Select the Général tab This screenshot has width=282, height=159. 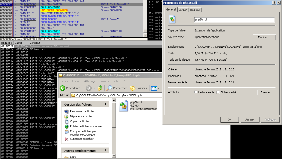[x=171, y=9]
